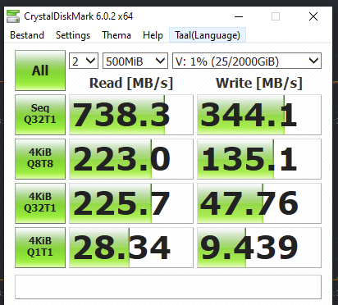Select the 4KiB Q32T1 write result 47.76
Viewport: 338px width, 305px height.
pyautogui.click(x=259, y=203)
